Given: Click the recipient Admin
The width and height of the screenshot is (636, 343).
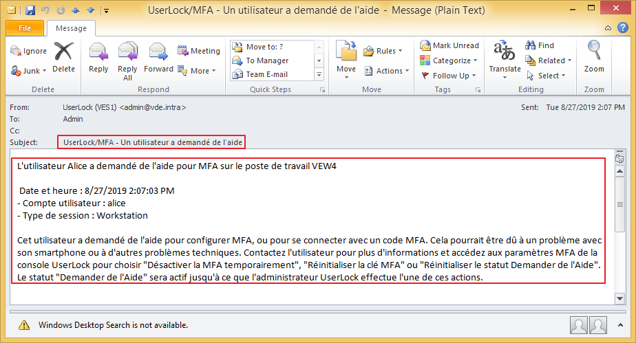Looking at the screenshot, I should [x=73, y=119].
